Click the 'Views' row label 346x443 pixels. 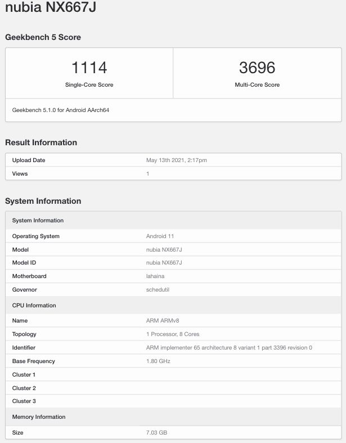click(x=20, y=174)
